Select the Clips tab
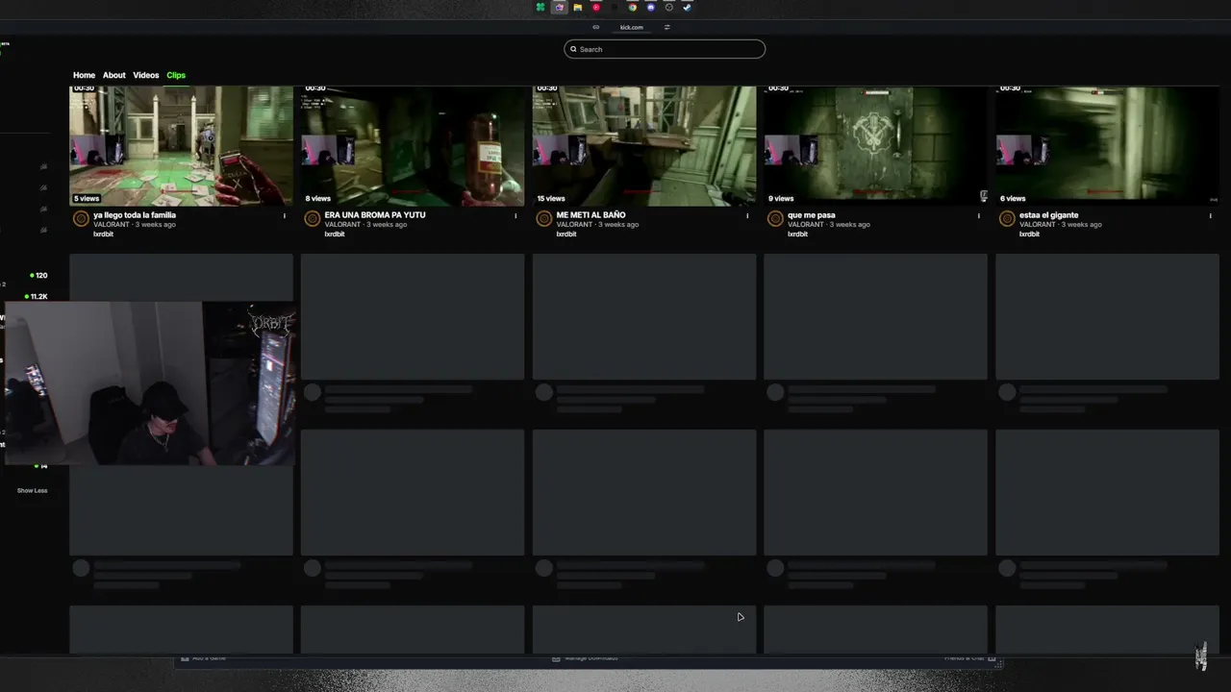This screenshot has height=692, width=1231. [x=176, y=75]
